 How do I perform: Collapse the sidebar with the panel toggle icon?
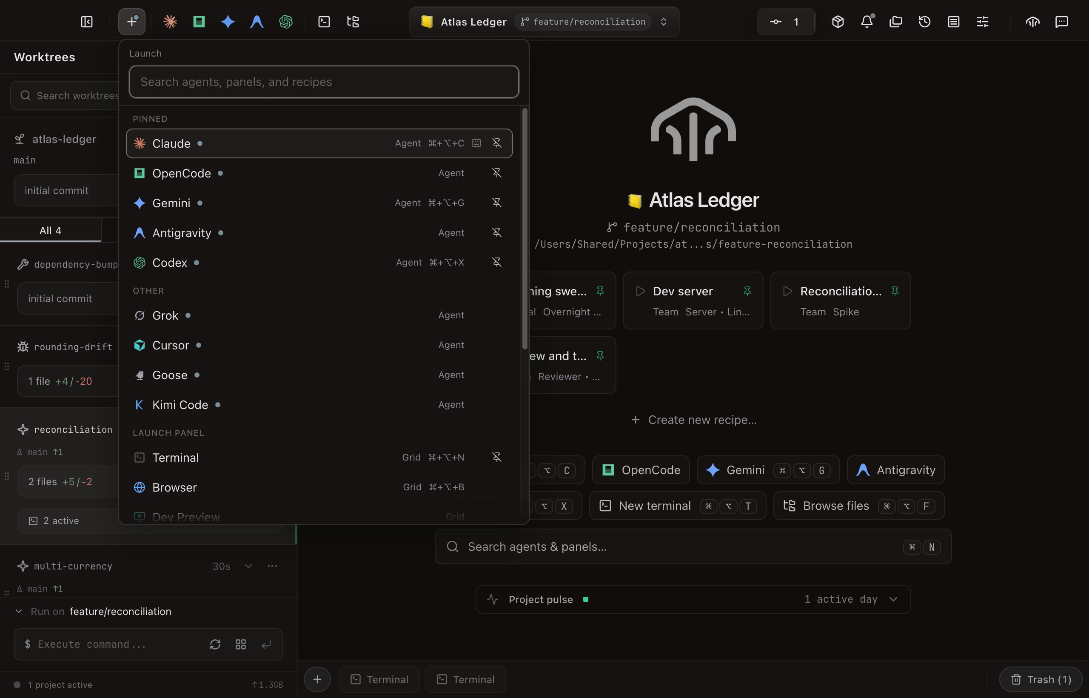pyautogui.click(x=86, y=22)
